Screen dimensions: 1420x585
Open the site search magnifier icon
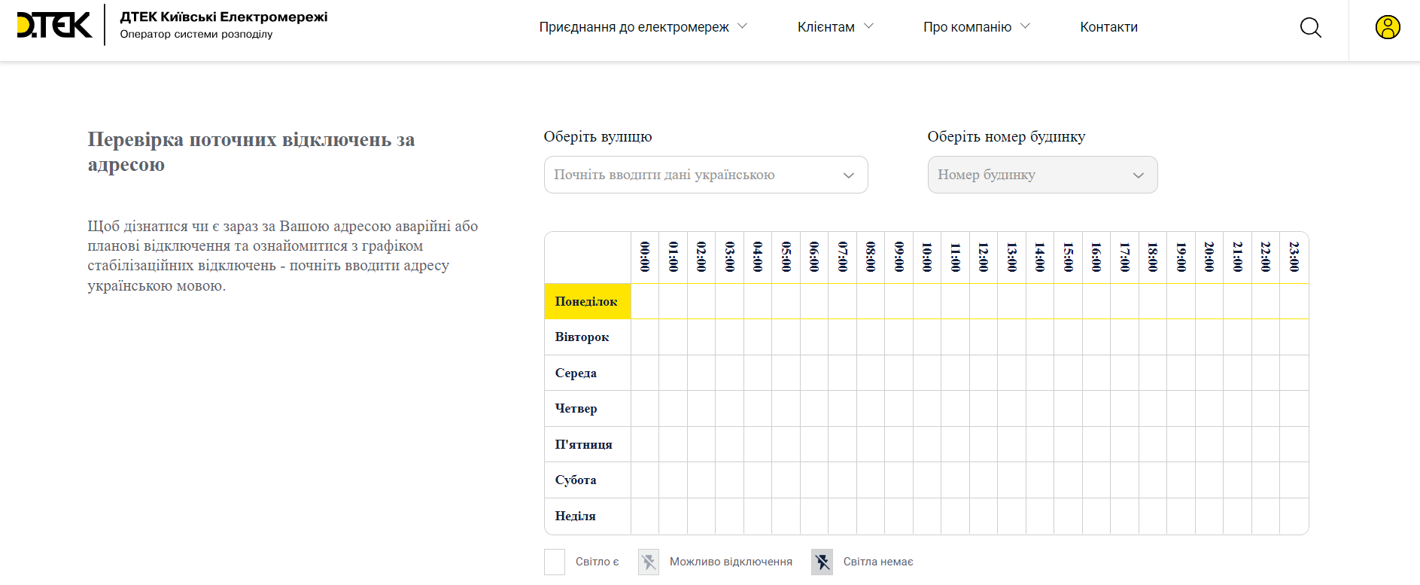pyautogui.click(x=1311, y=28)
